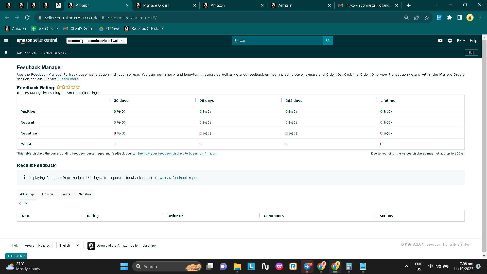The width and height of the screenshot is (487, 274).
Task: Switch to the Negative feedback tab
Action: pos(85,194)
